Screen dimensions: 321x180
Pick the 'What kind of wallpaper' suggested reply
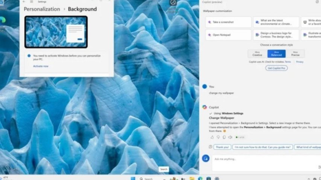[x=307, y=147]
